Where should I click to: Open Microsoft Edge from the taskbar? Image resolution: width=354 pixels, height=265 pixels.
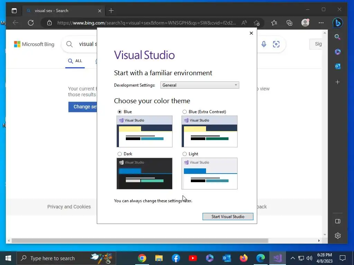click(x=261, y=258)
